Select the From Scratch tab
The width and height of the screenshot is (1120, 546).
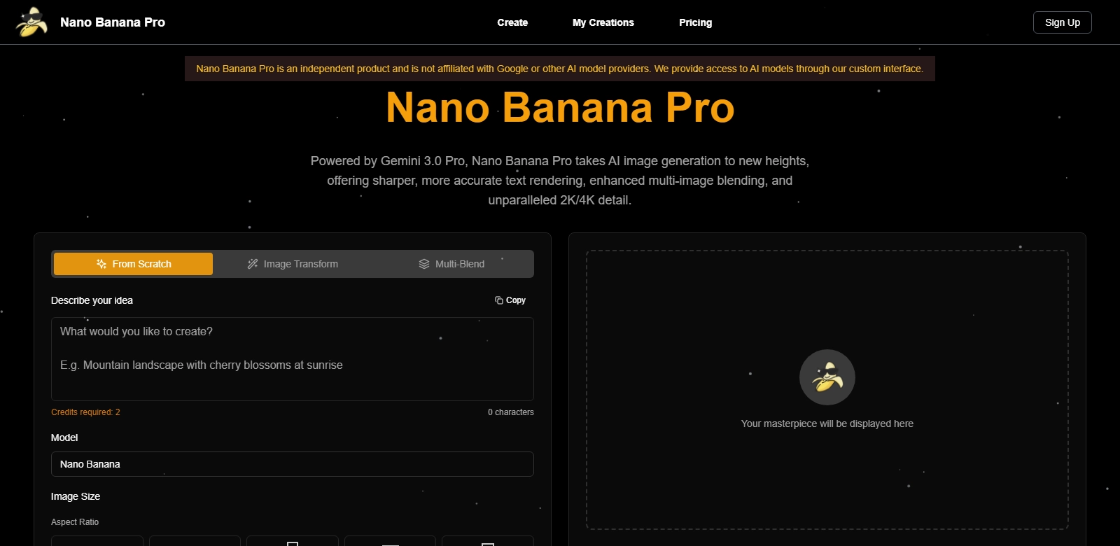[x=133, y=264]
